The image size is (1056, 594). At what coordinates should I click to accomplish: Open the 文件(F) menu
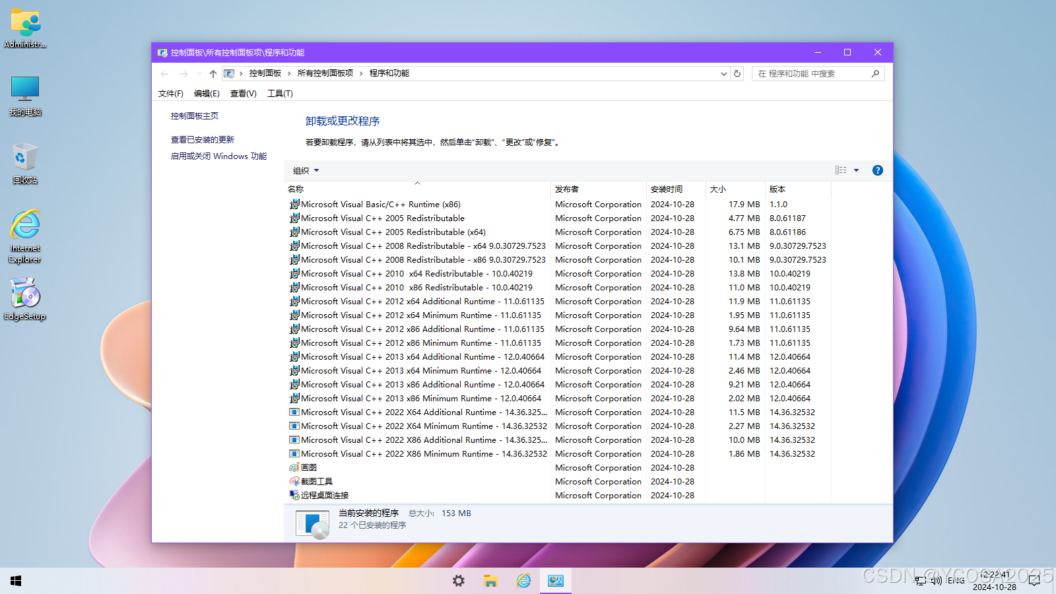tap(171, 94)
